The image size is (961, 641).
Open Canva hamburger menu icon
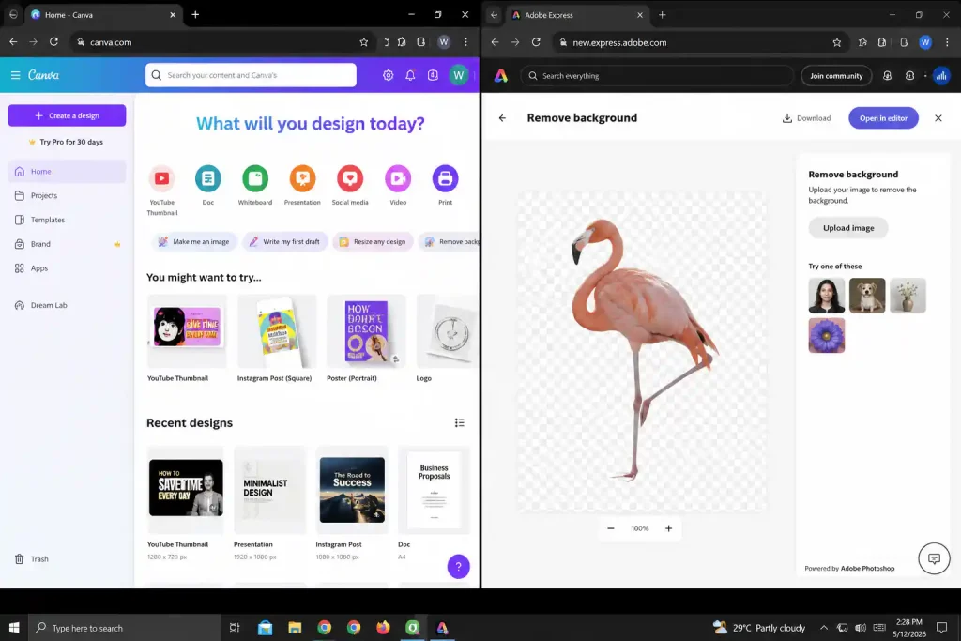[x=15, y=75]
